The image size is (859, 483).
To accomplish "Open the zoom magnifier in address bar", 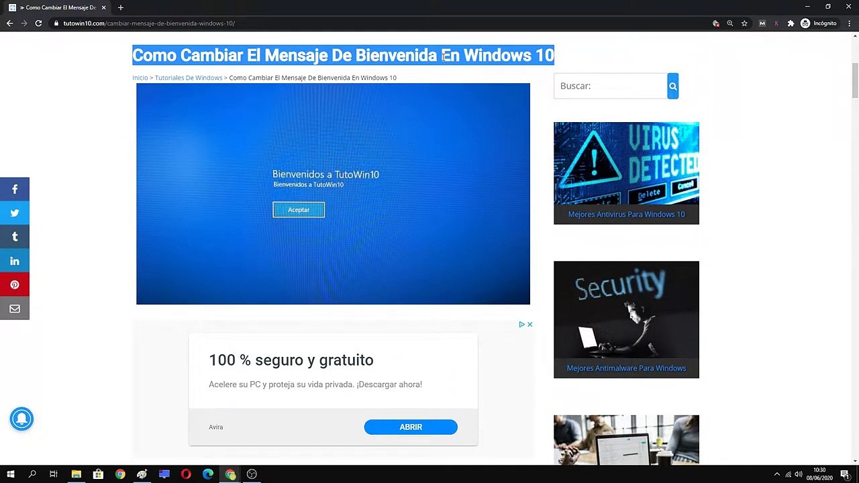I will 730,23.
